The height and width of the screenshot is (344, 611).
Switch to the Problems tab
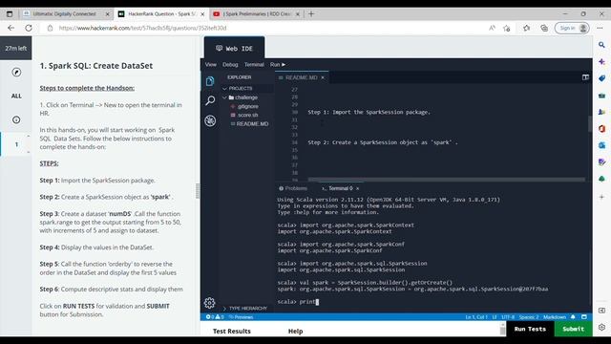(293, 188)
